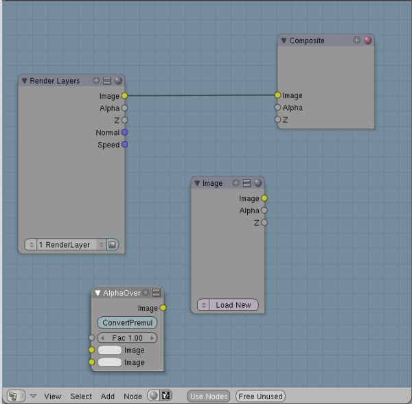
Task: Click the plus icon on Image node header
Action: (236, 182)
